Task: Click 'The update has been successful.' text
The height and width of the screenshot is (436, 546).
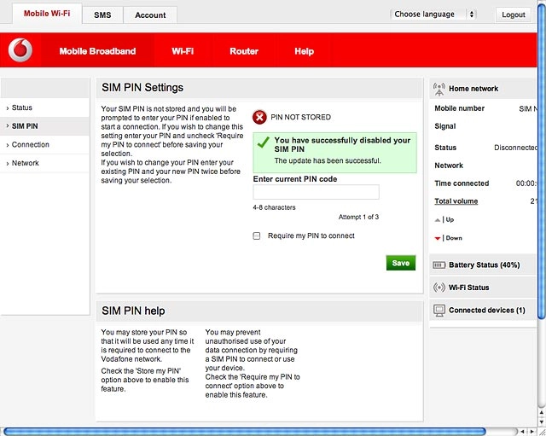Action: point(328,161)
